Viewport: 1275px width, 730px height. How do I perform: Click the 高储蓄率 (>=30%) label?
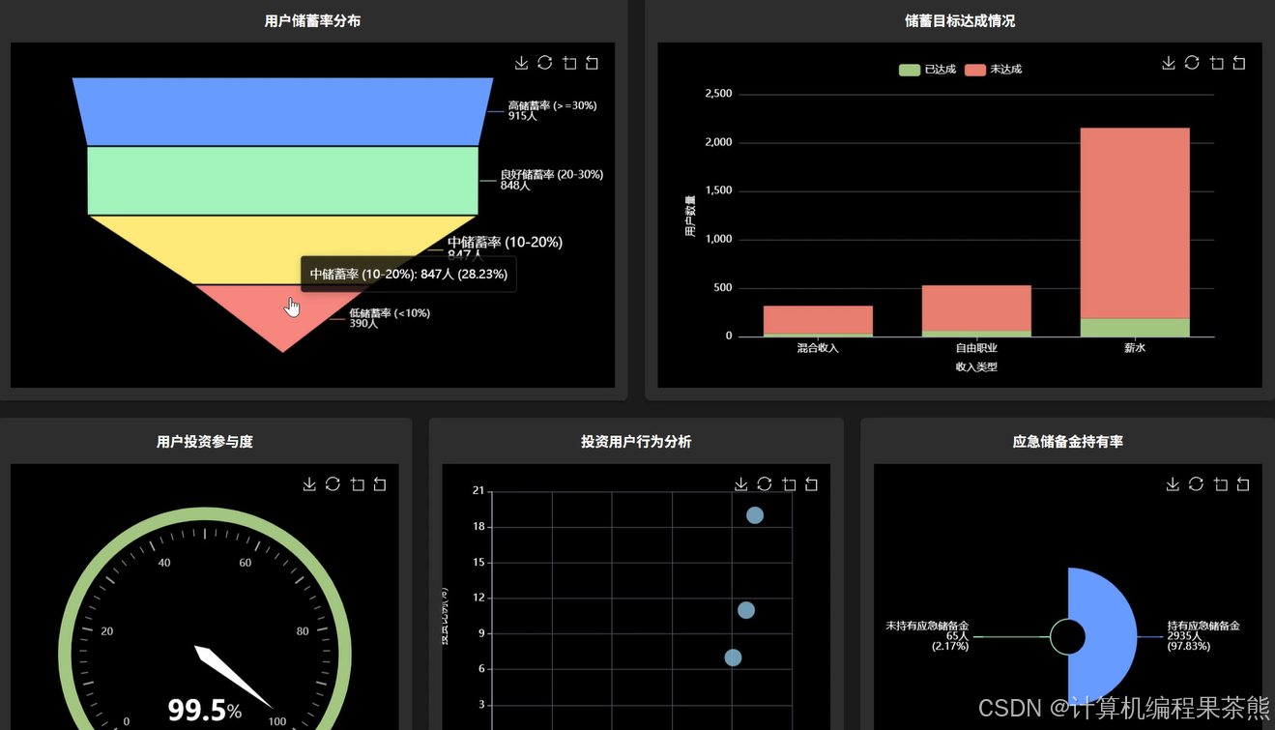point(552,110)
